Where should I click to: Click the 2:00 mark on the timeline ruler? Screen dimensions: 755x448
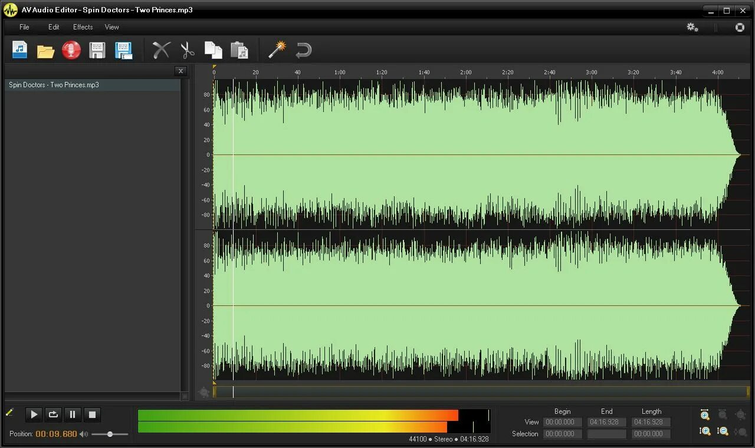(x=466, y=73)
